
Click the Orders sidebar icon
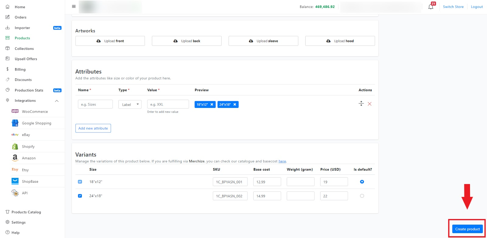8,17
